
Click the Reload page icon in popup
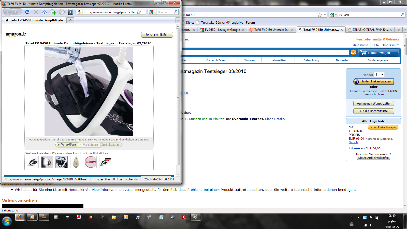tap(27, 12)
